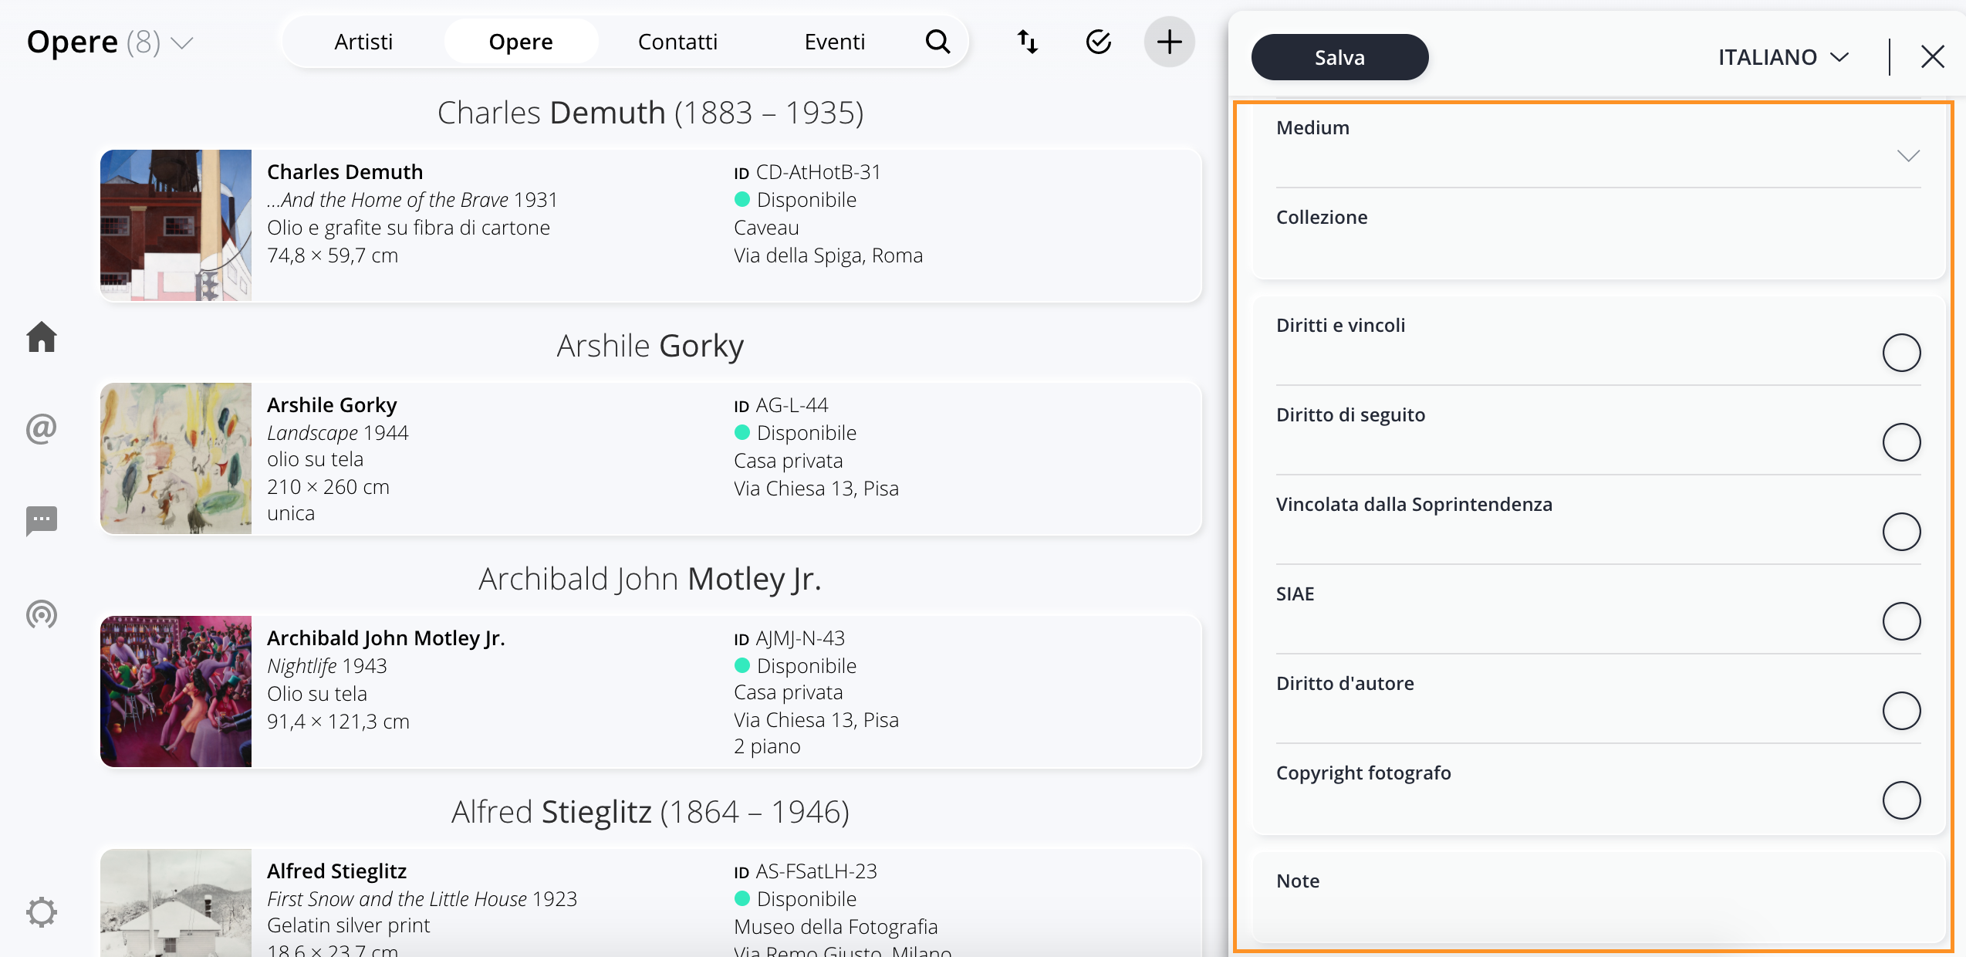Viewport: 1966px width, 957px height.
Task: Close the edit panel with X
Action: coord(1933,56)
